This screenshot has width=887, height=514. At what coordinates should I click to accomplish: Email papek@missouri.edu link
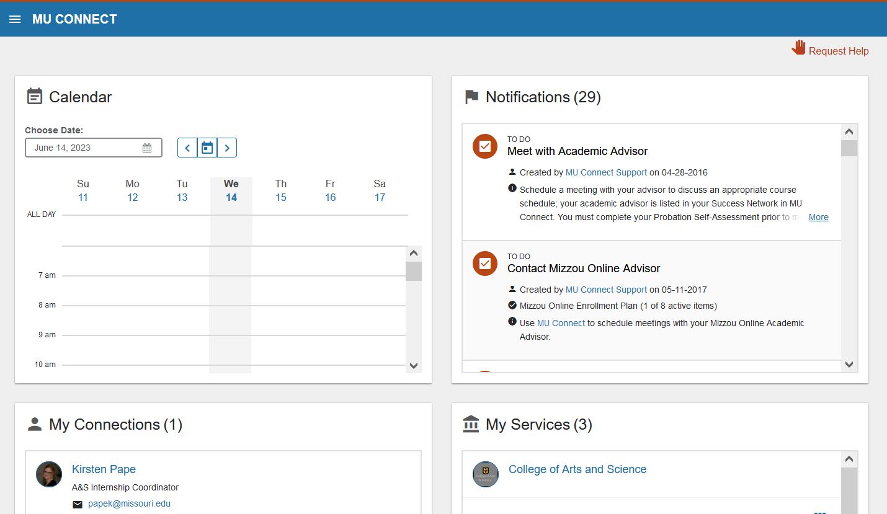(129, 503)
